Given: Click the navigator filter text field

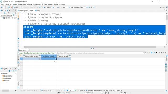Looking at the screenshot, I should click(6, 15).
